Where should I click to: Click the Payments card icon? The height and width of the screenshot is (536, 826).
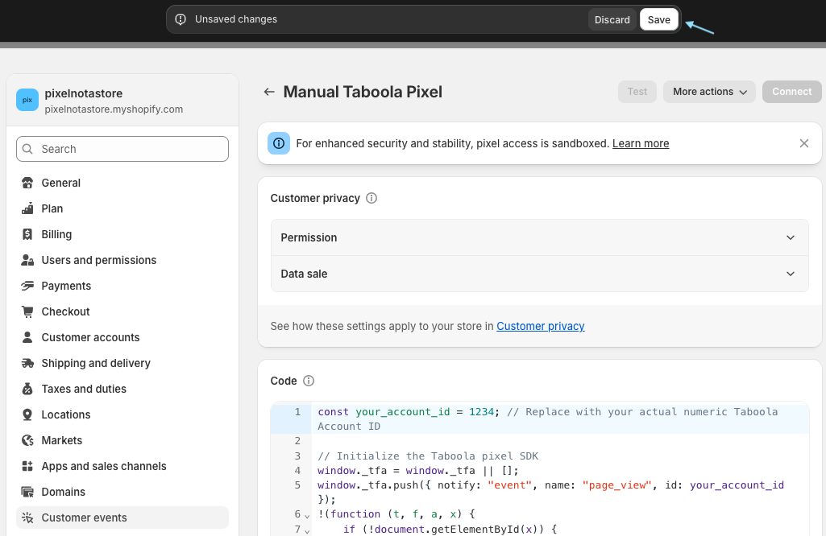pos(27,287)
